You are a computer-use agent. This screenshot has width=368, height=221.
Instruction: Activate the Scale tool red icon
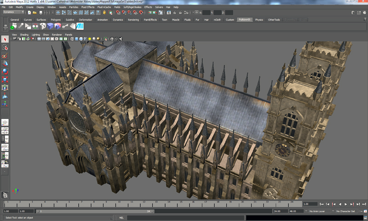click(5, 79)
